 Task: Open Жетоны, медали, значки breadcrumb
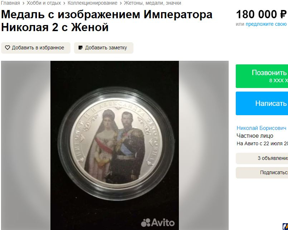152,3
